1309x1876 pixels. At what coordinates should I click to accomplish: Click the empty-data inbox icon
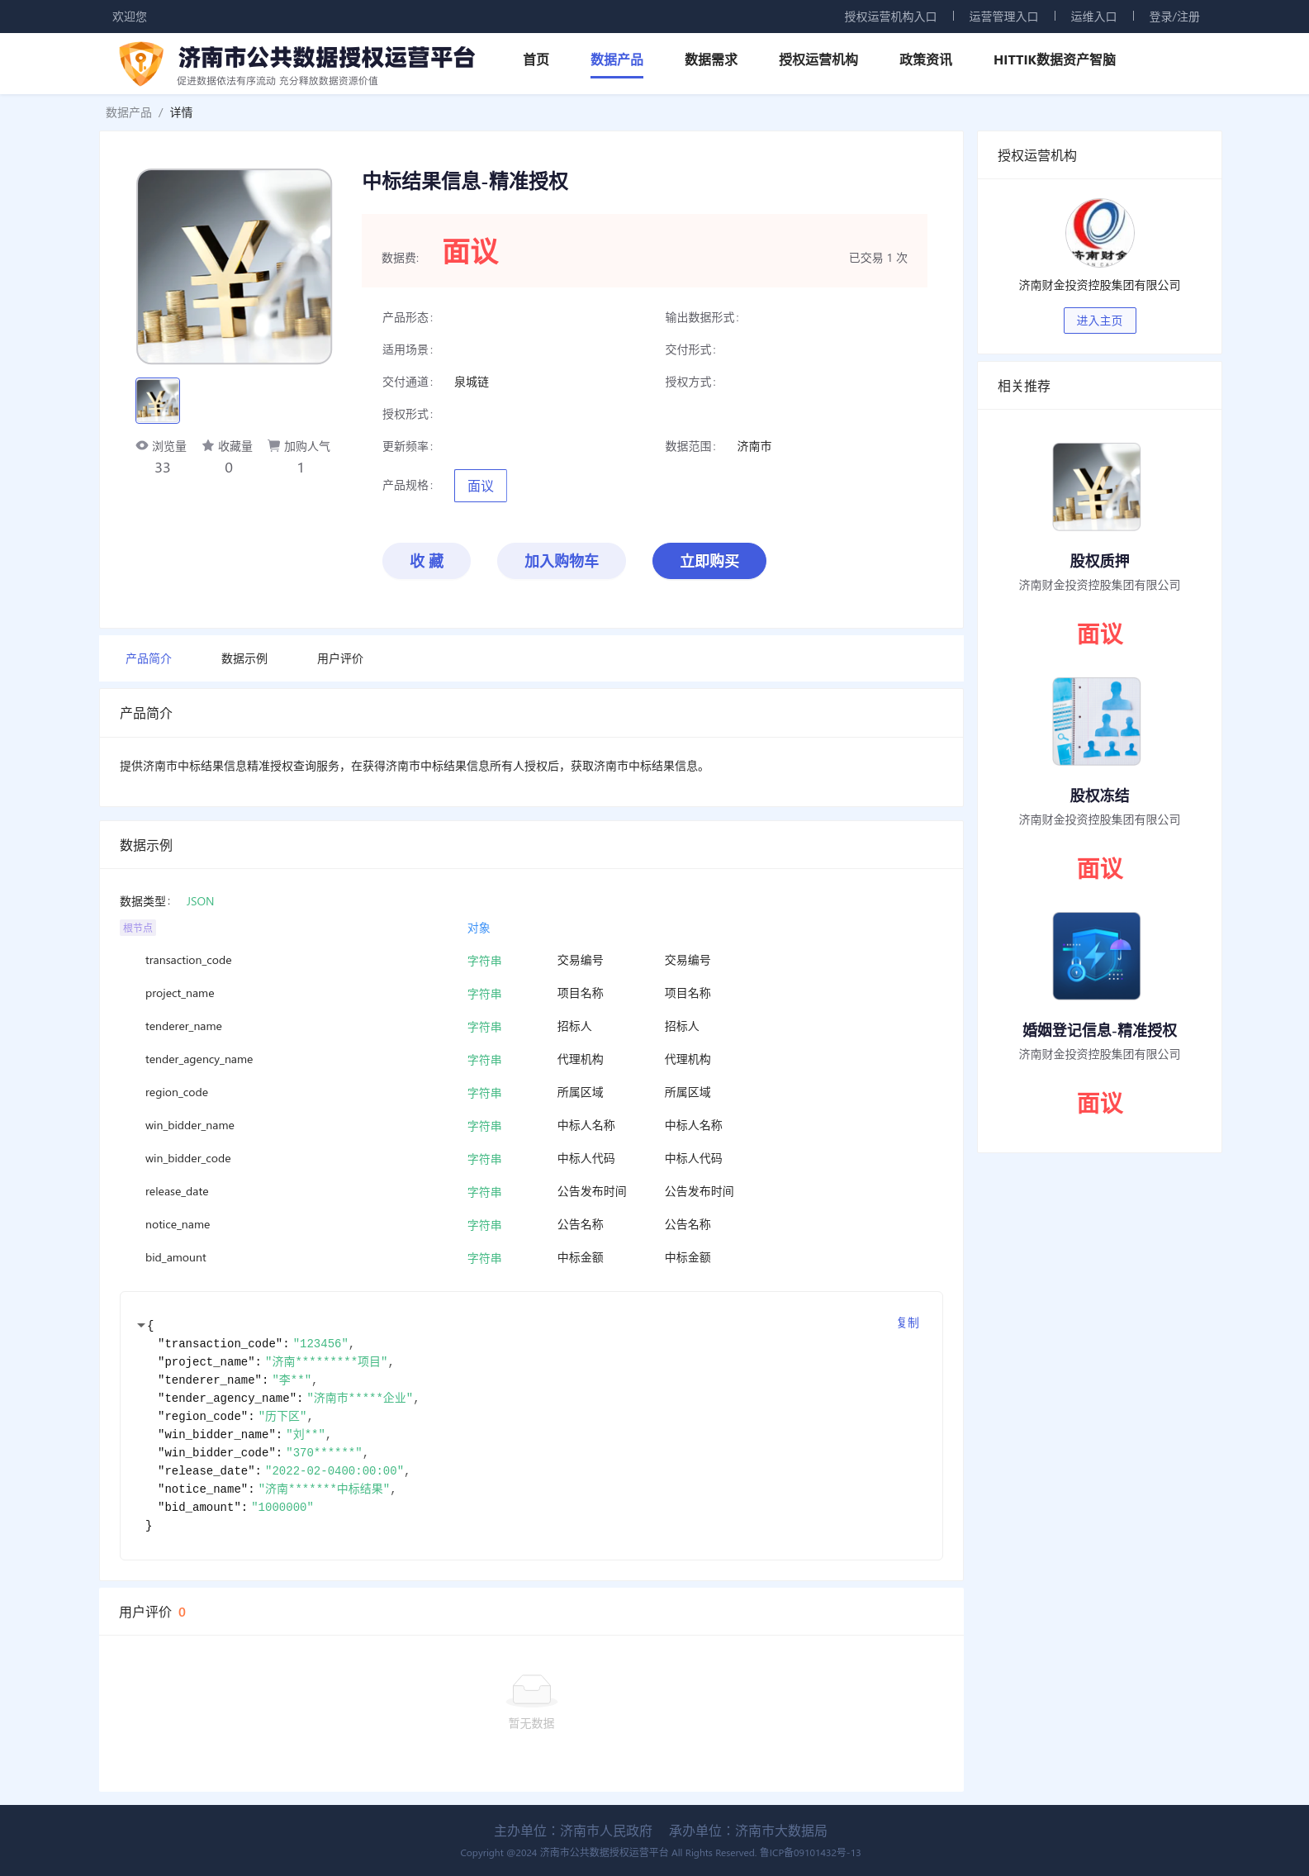click(531, 1690)
